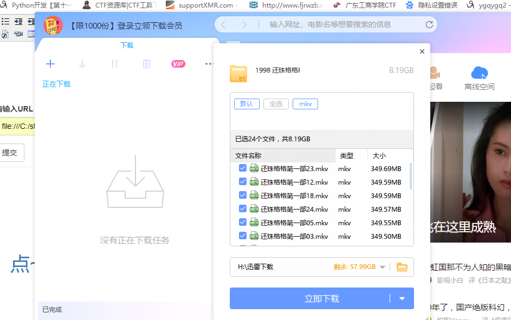The height and width of the screenshot is (320, 511).
Task: Select file name 还珠格格第一部24.mkv
Action: point(294,210)
